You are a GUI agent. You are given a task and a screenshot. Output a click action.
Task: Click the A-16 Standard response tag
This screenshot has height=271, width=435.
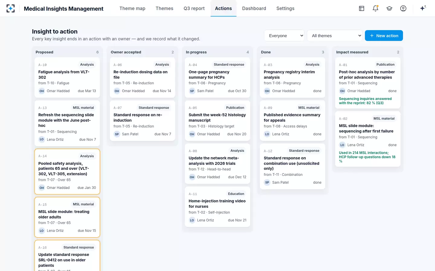[x=79, y=247]
